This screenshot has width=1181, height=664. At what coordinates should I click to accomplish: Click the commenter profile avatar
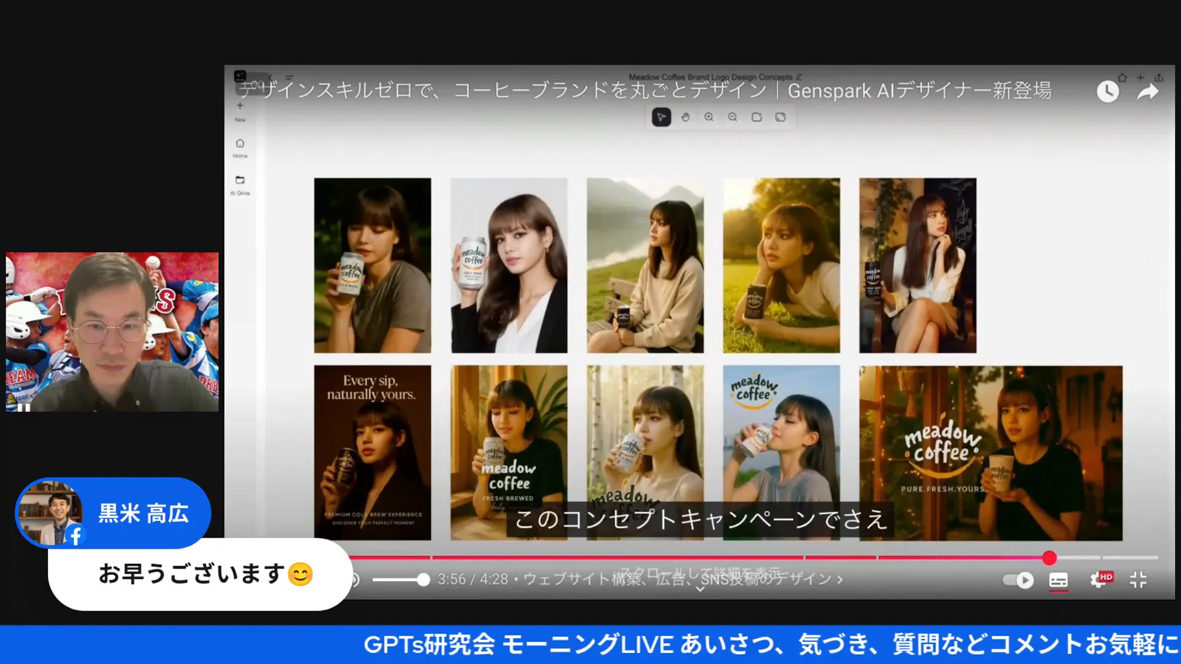[50, 513]
